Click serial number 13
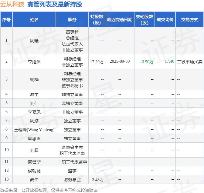The height and width of the screenshot is (193, 204). coord(6,179)
